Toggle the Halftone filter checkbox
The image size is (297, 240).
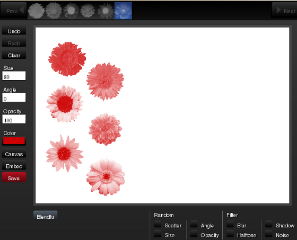[x=230, y=234]
